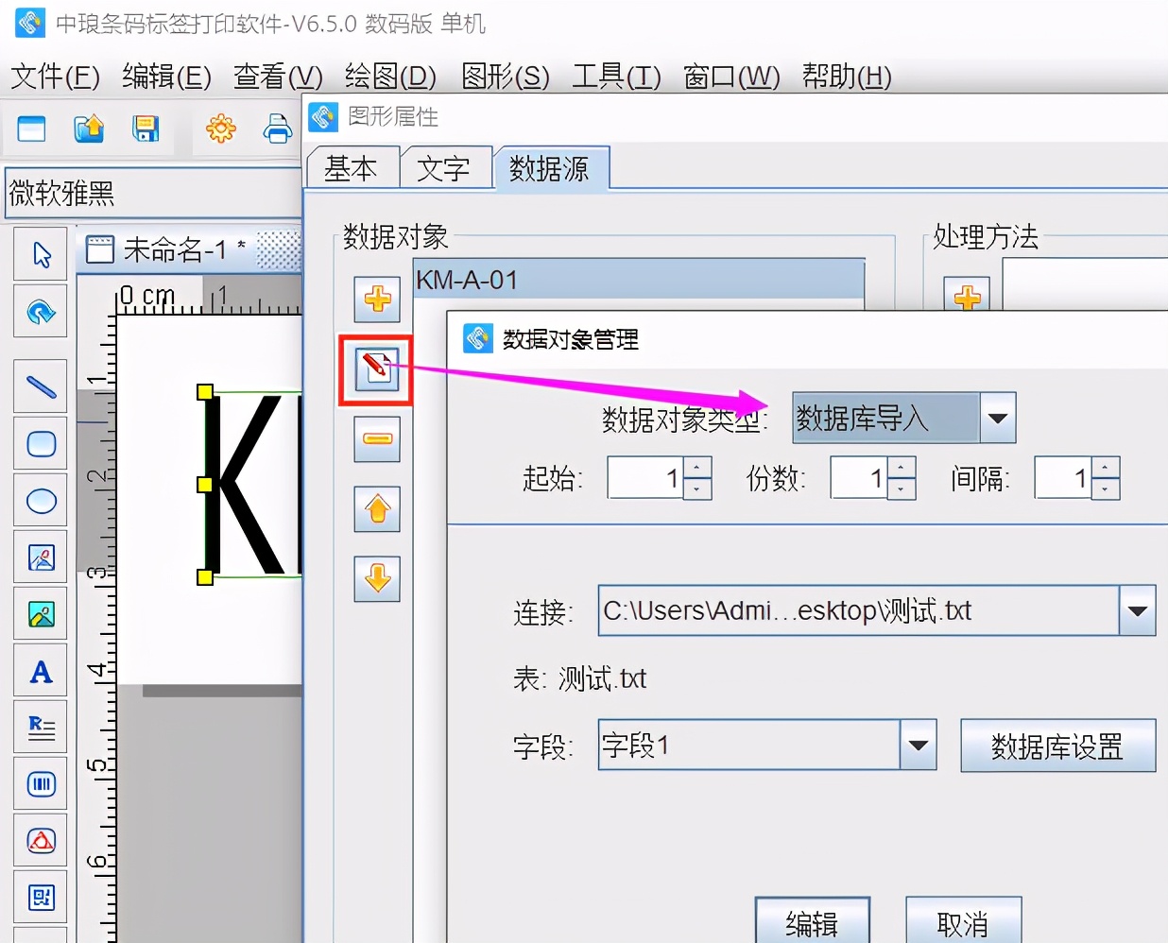Increase the 起始 value stepper
The width and height of the screenshot is (1168, 943).
click(x=697, y=467)
